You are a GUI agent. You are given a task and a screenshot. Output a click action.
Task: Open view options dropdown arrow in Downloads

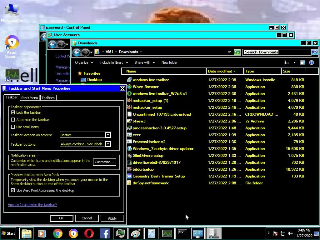[294, 62]
